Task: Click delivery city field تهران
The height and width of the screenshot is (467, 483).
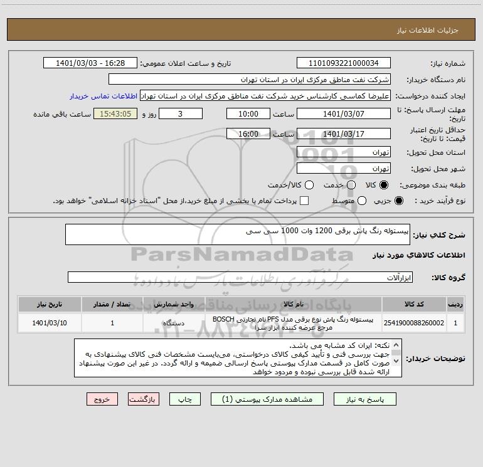Action: click(344, 169)
